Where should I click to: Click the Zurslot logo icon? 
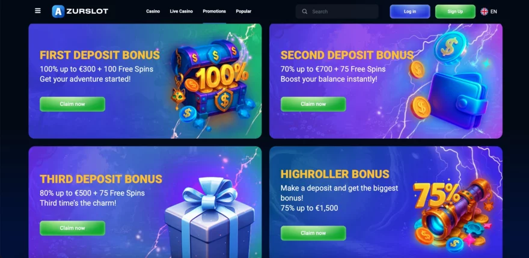point(58,11)
